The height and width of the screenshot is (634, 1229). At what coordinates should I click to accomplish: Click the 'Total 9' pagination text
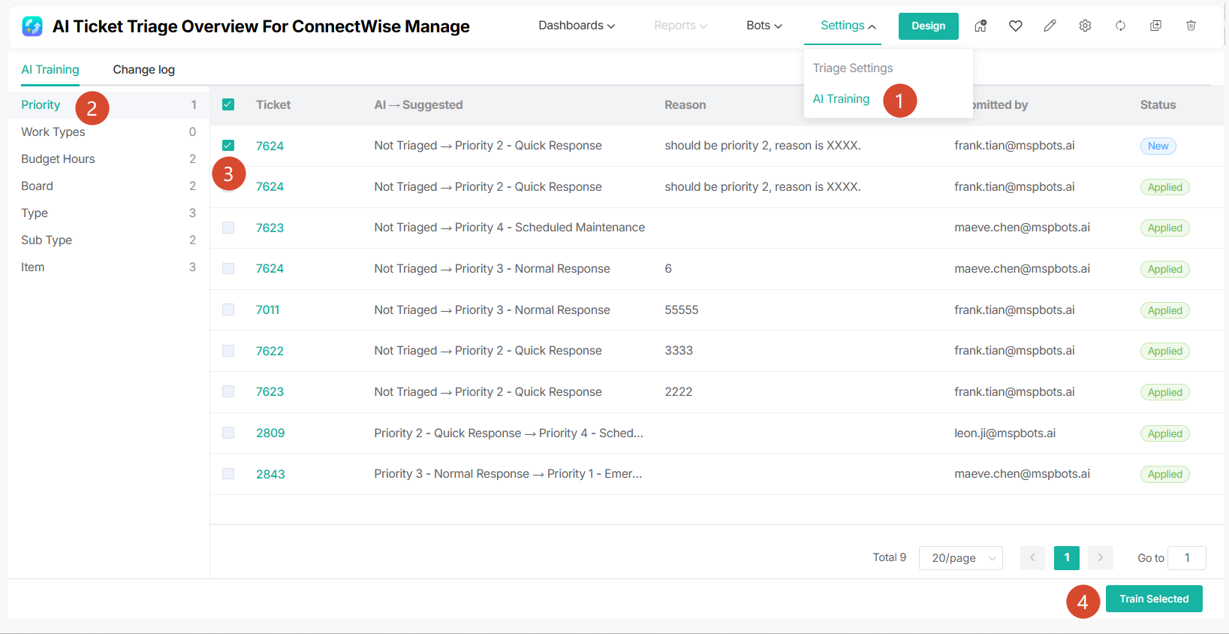889,557
